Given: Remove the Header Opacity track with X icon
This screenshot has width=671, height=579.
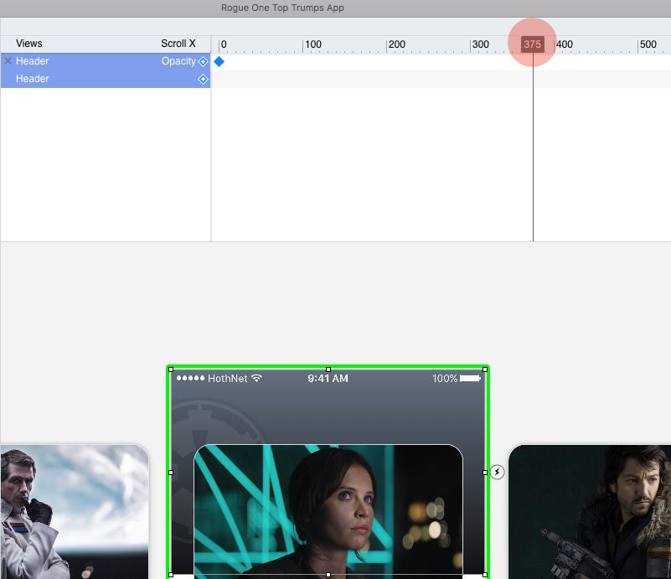Looking at the screenshot, I should tap(8, 61).
